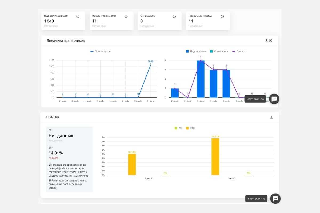Click info icon on Отписалось card
This screenshot has width=320, height=213.
[x=174, y=16]
